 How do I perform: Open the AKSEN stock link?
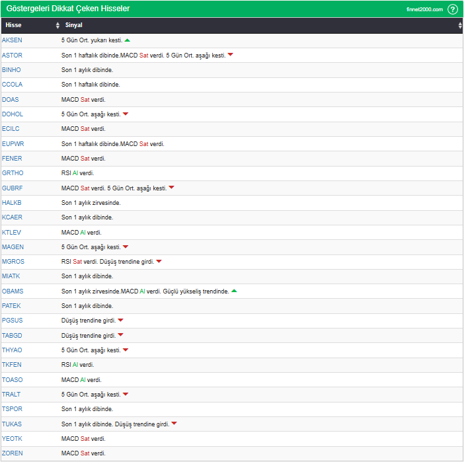tap(12, 40)
